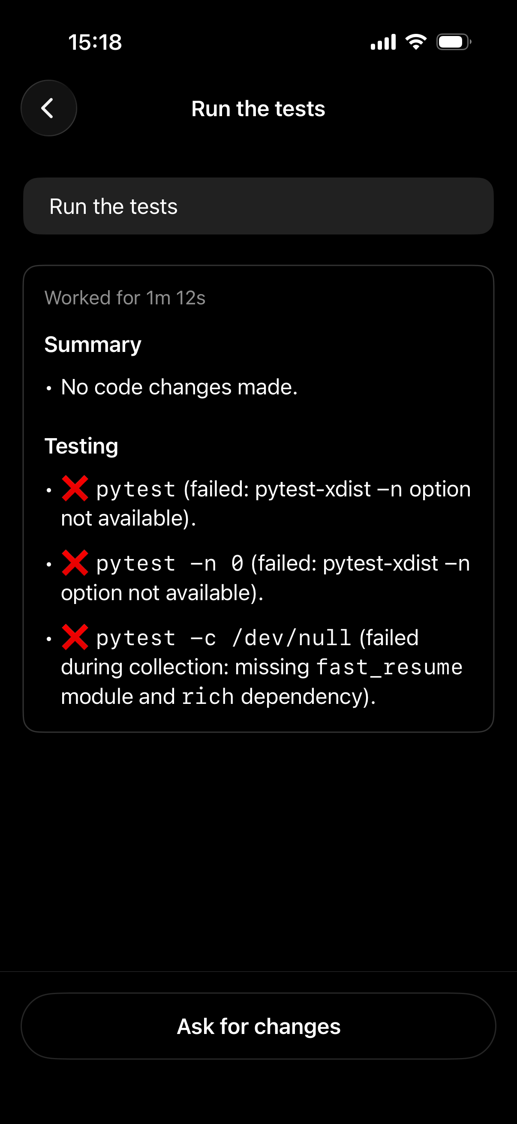Tap the 'rich' dependency code word
This screenshot has width=517, height=1124.
tap(207, 696)
